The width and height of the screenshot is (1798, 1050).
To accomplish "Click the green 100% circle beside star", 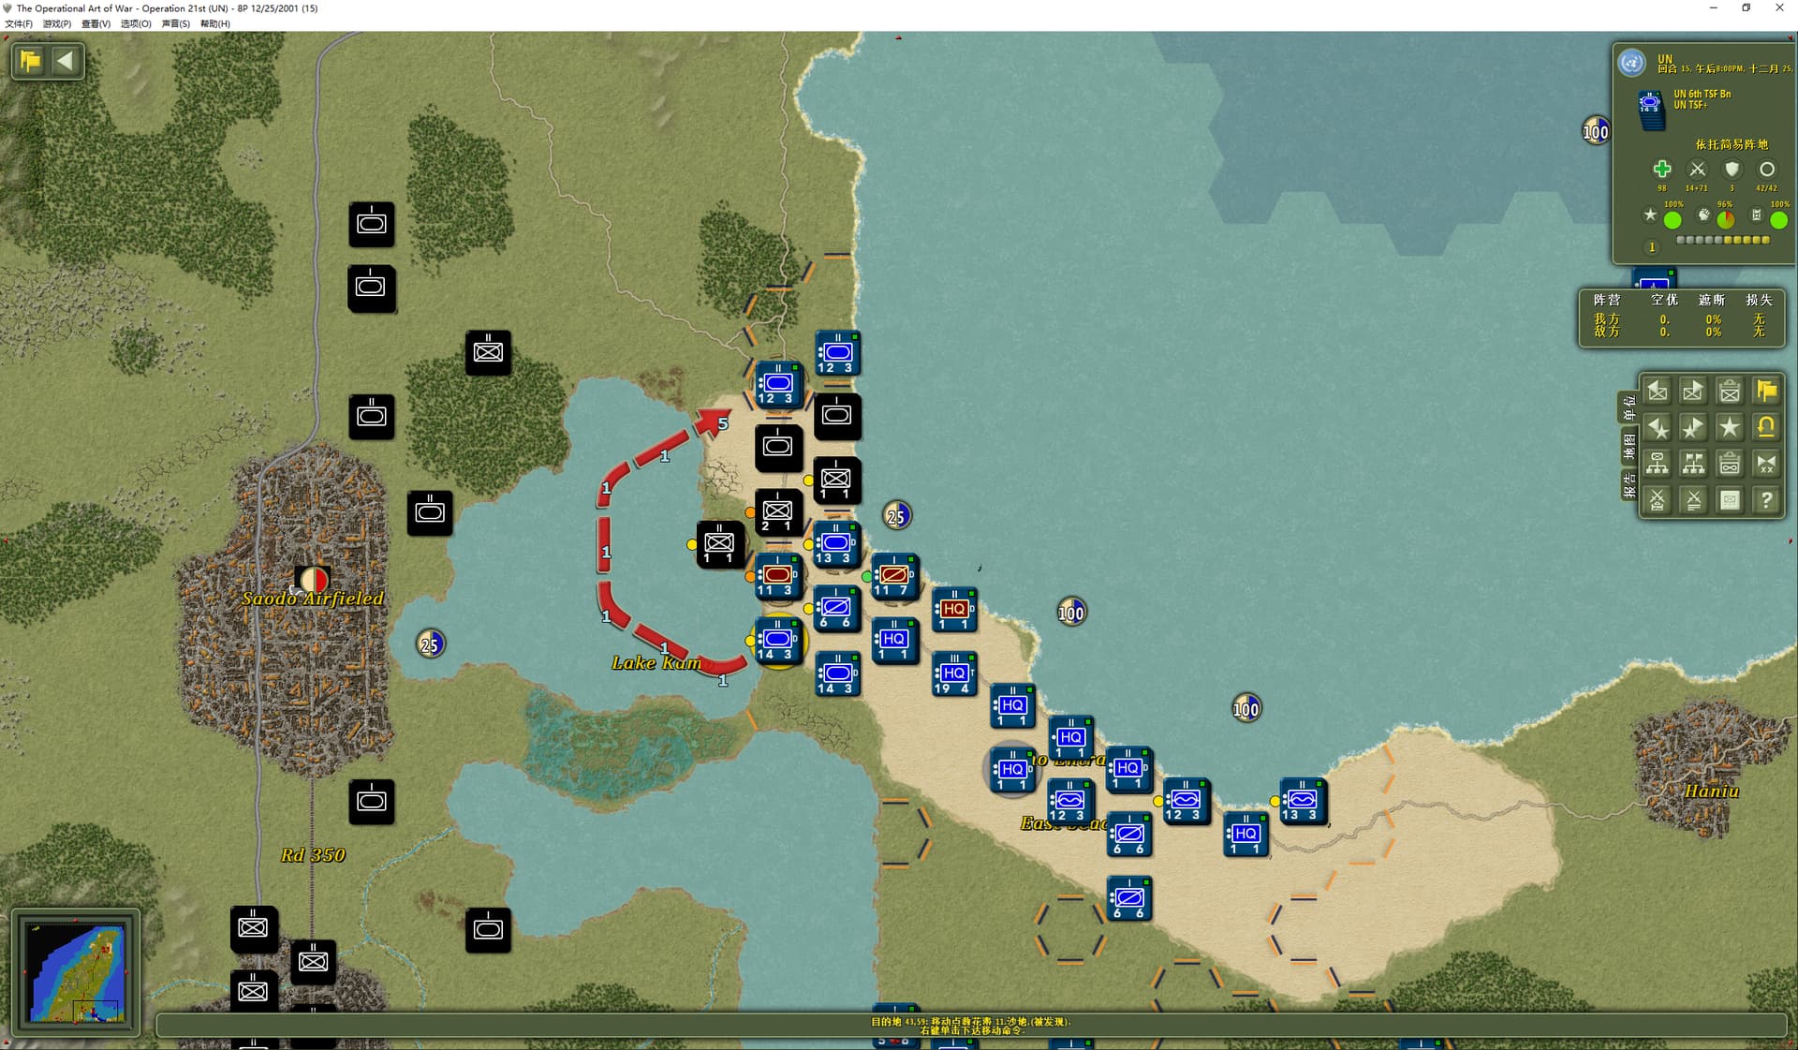I will tap(1673, 220).
